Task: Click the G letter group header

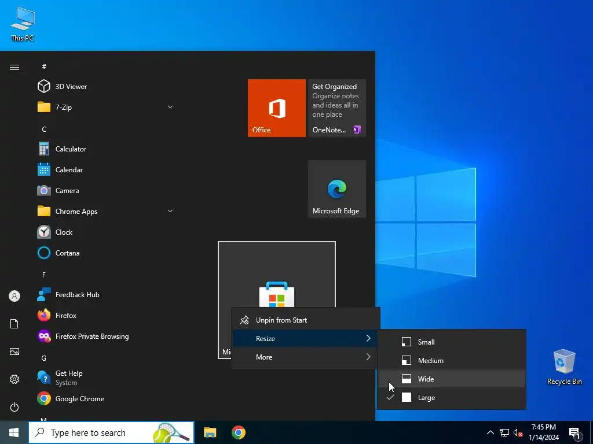Action: point(44,358)
